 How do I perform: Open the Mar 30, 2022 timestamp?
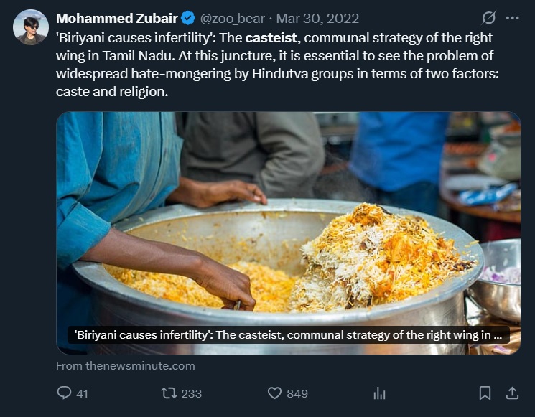point(318,18)
